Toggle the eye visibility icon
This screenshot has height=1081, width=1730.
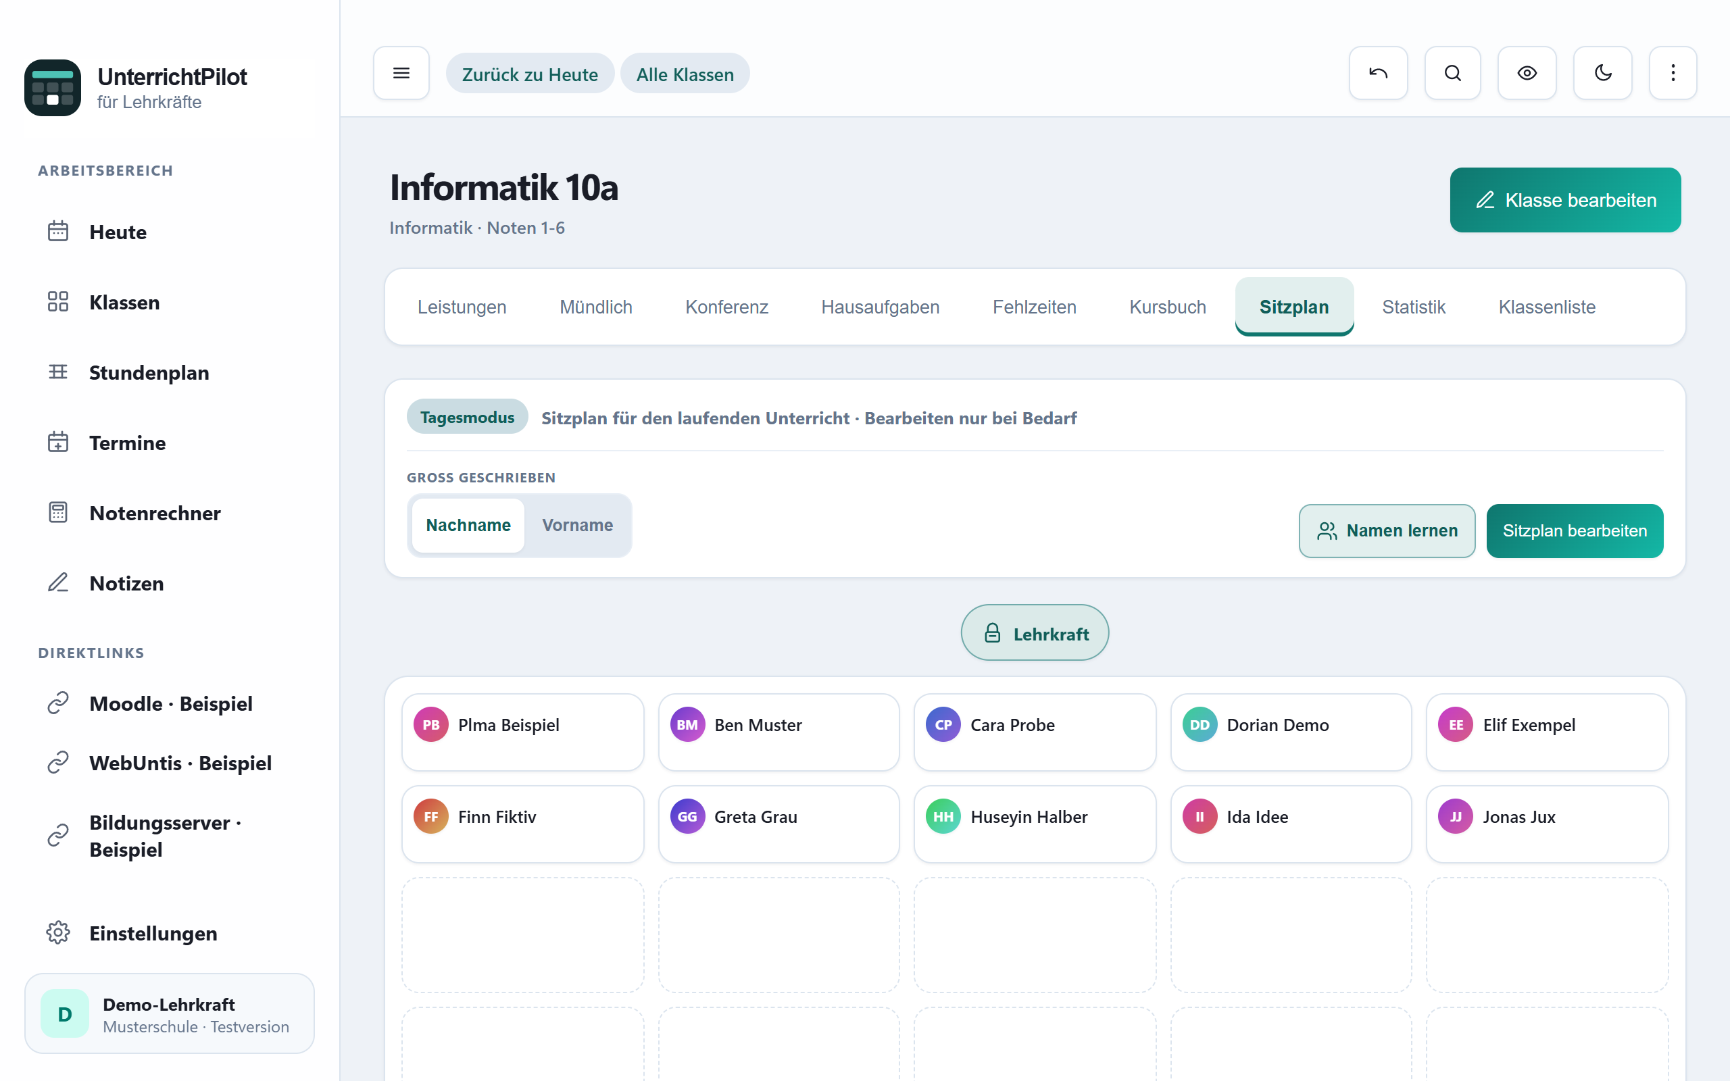tap(1527, 73)
